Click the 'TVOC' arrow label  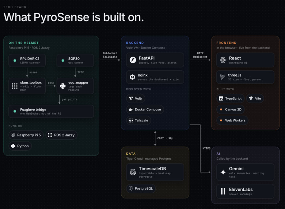[x=80, y=72]
